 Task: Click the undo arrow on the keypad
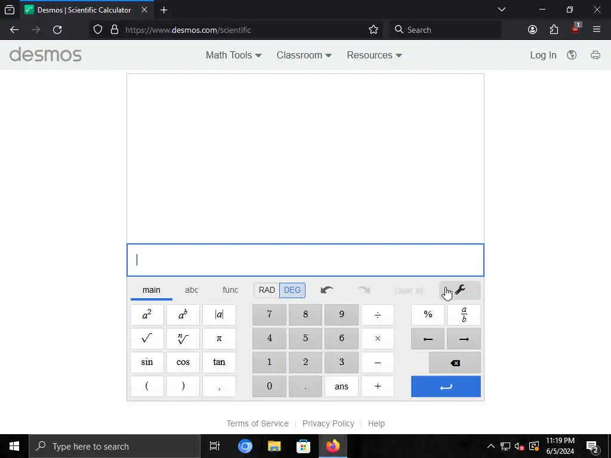pyautogui.click(x=326, y=290)
